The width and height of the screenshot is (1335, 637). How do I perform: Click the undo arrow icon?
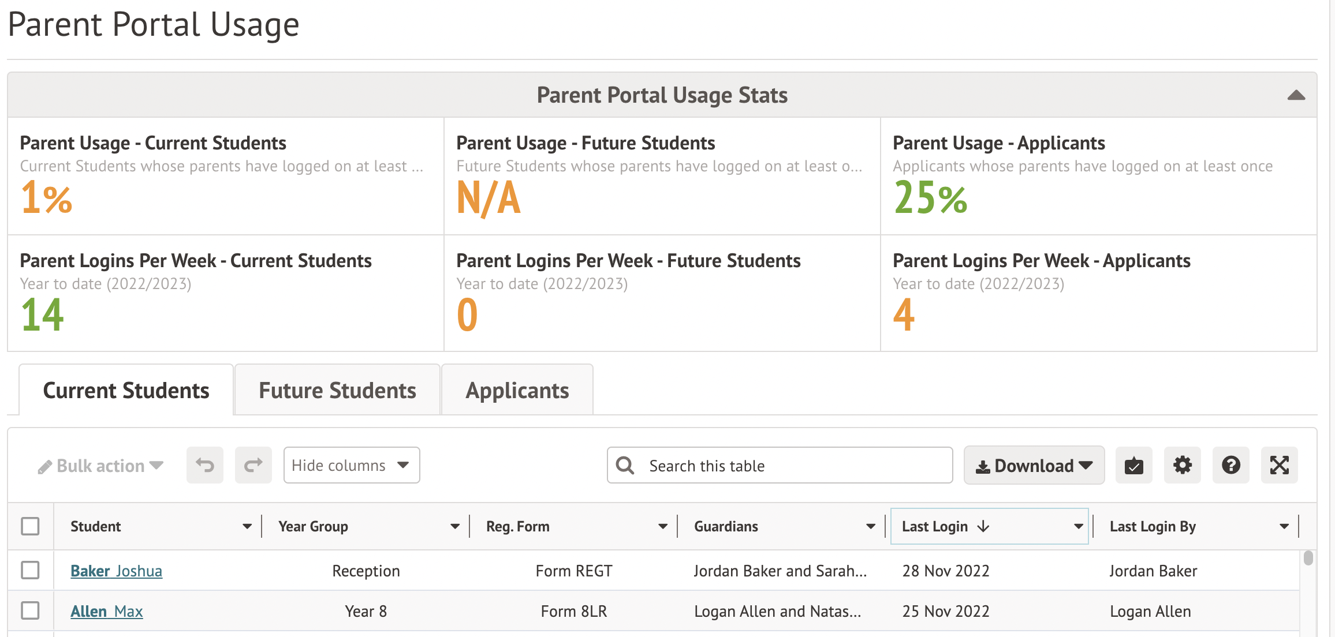click(204, 465)
